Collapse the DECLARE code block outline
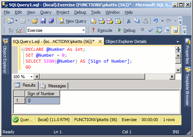Viewport: 193px width, 137px height. point(23,50)
